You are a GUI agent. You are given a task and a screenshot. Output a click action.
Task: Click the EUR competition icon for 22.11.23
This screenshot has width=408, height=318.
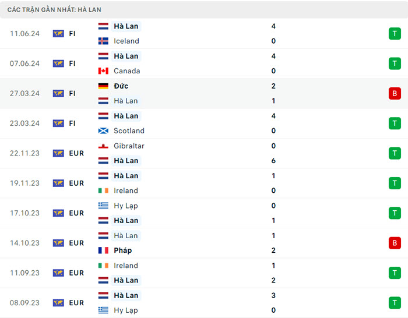(58, 153)
